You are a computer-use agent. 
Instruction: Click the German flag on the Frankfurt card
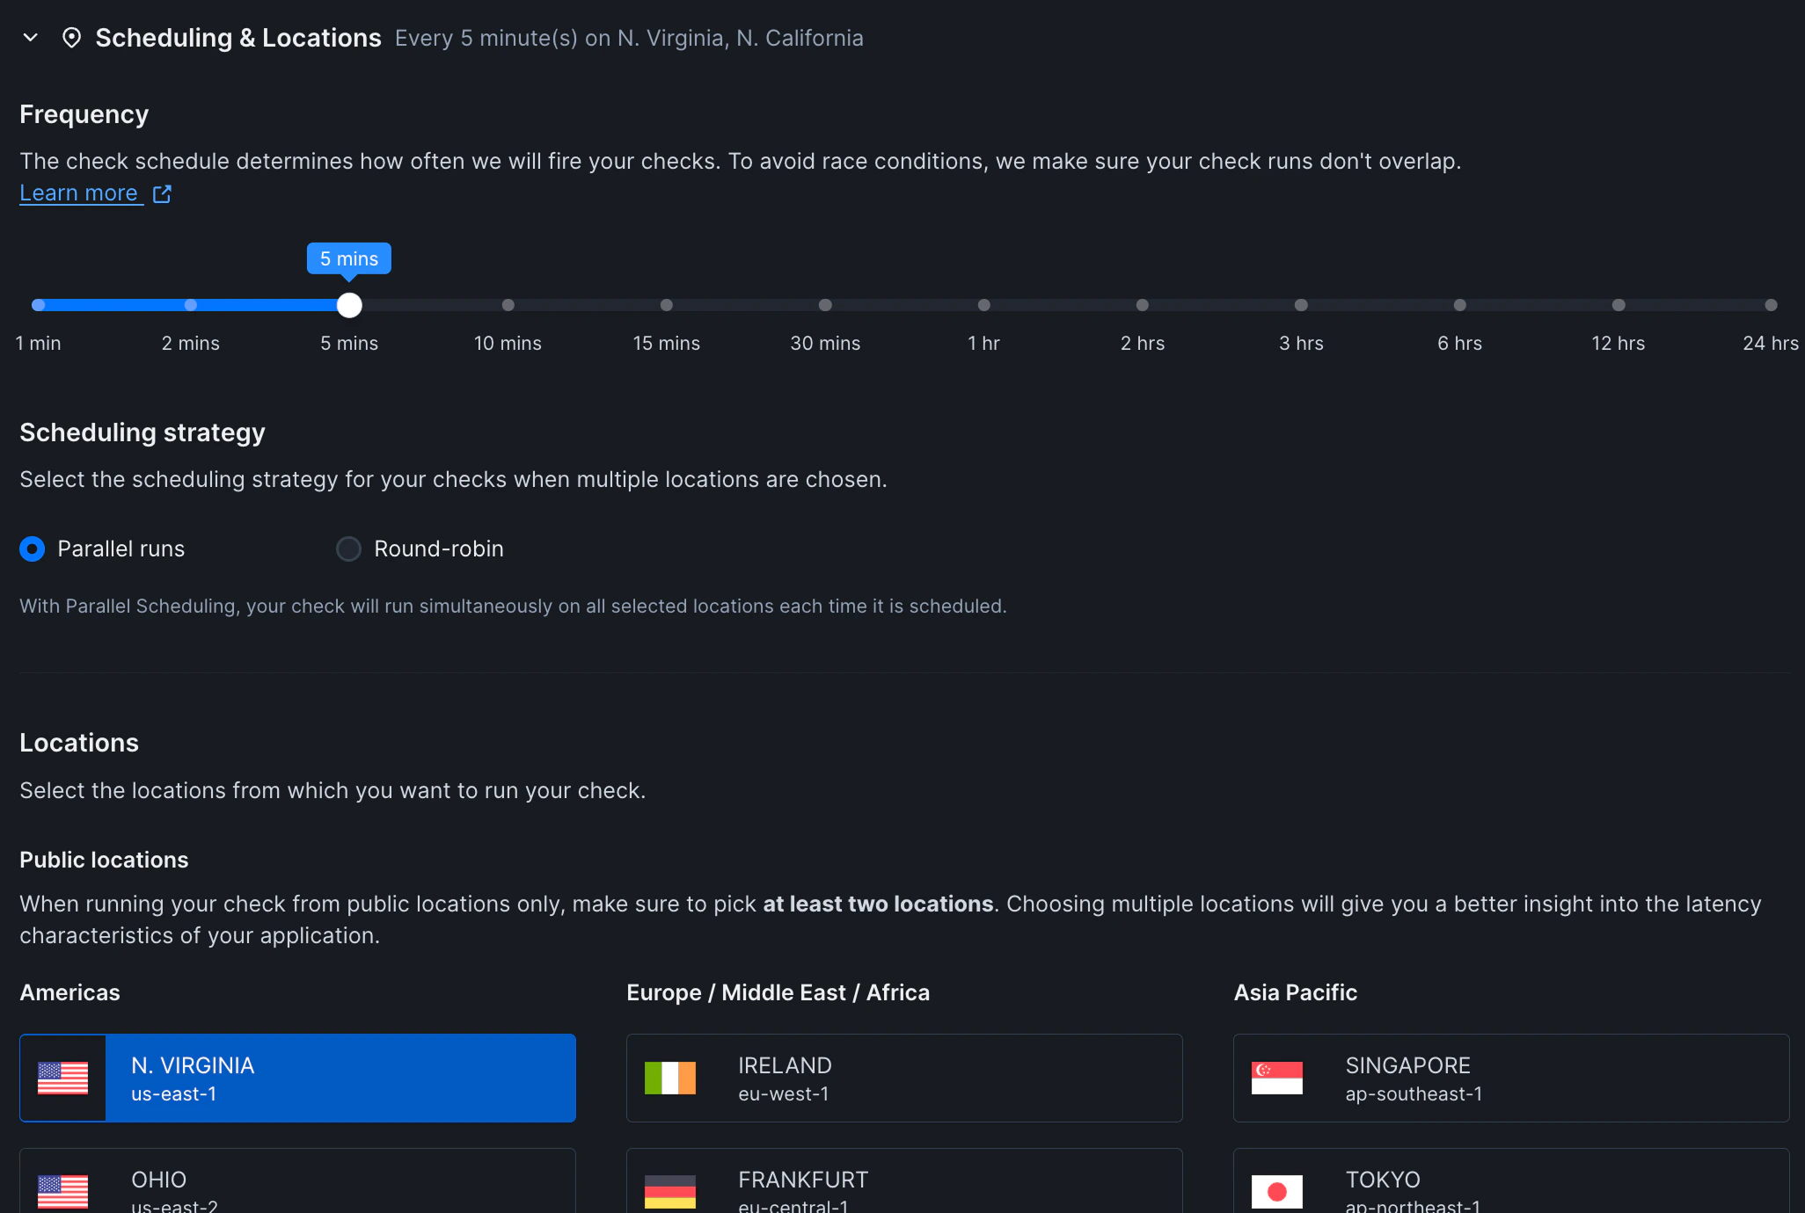pos(670,1192)
